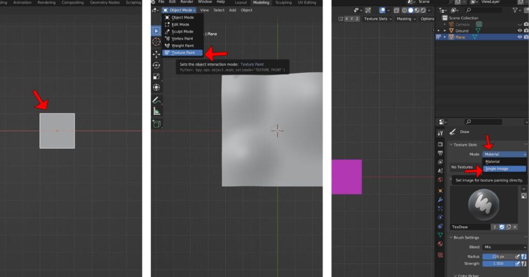529x277 pixels.
Task: Toggle the brush fake user shield
Action: click(502, 227)
